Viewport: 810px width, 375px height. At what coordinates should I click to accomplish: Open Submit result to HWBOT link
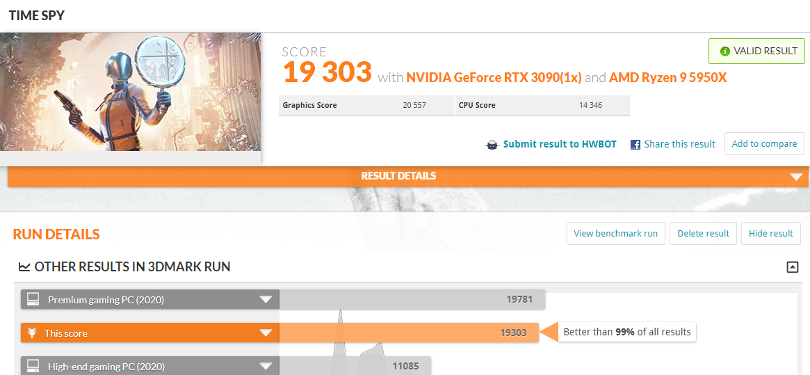coord(560,144)
